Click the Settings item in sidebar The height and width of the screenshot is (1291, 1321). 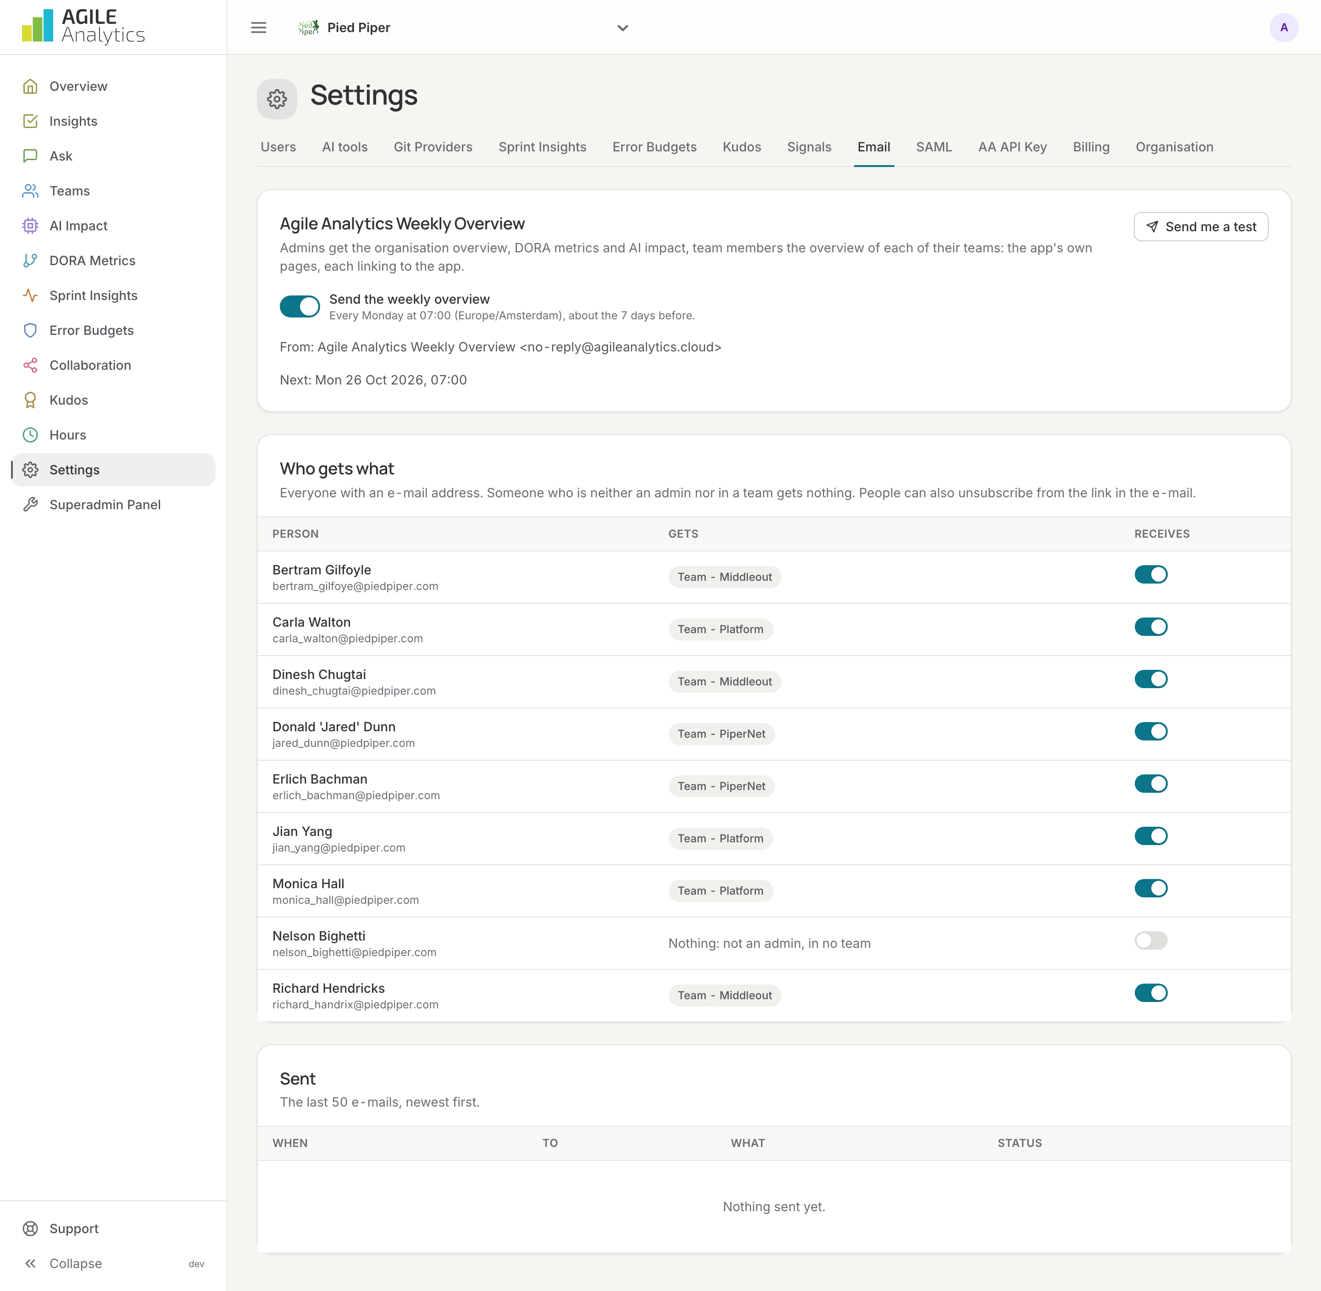(114, 470)
